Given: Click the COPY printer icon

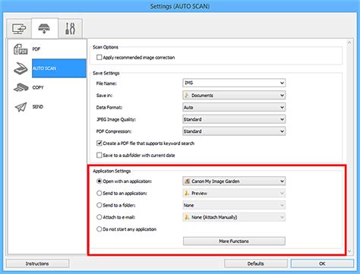Looking at the screenshot, I should click(21, 87).
